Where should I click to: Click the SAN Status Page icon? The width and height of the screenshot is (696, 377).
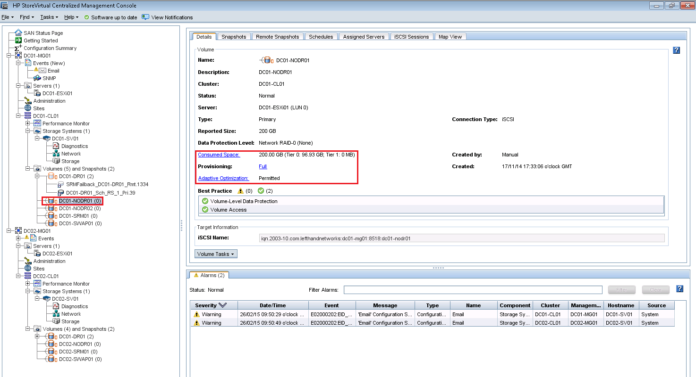point(18,33)
